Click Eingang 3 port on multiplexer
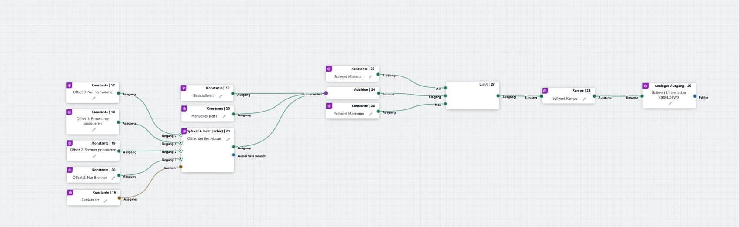 pyautogui.click(x=180, y=159)
